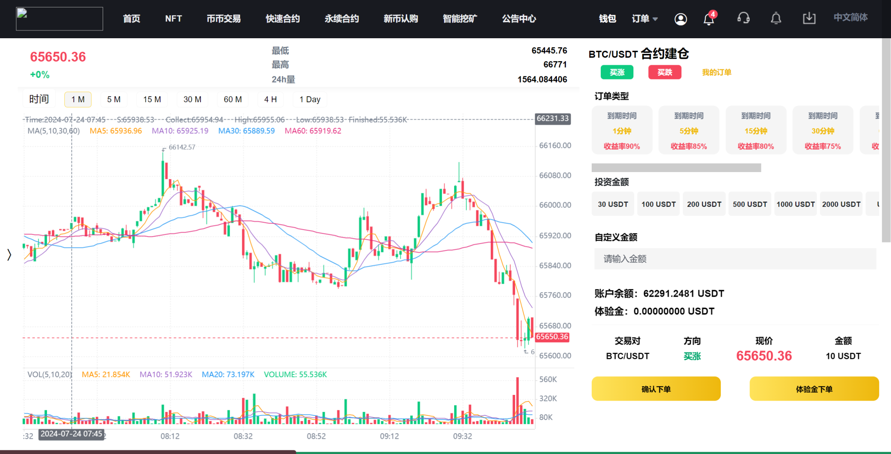Open the 我的订单 link

coord(717,73)
